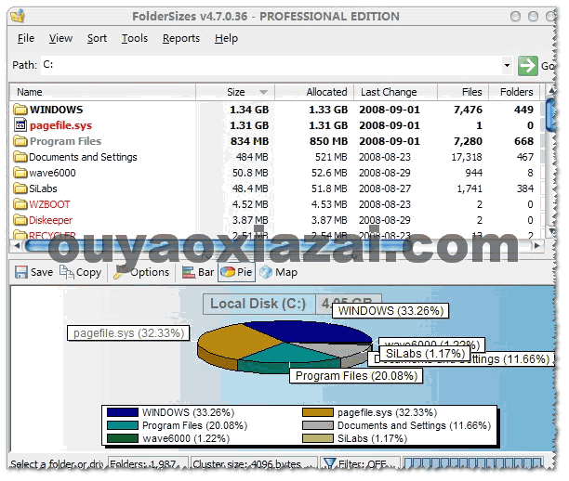Select the "Documents and Settings" row name
Screen dimensions: 569x481
[83, 157]
